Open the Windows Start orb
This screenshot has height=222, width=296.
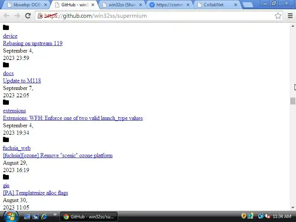point(11,216)
